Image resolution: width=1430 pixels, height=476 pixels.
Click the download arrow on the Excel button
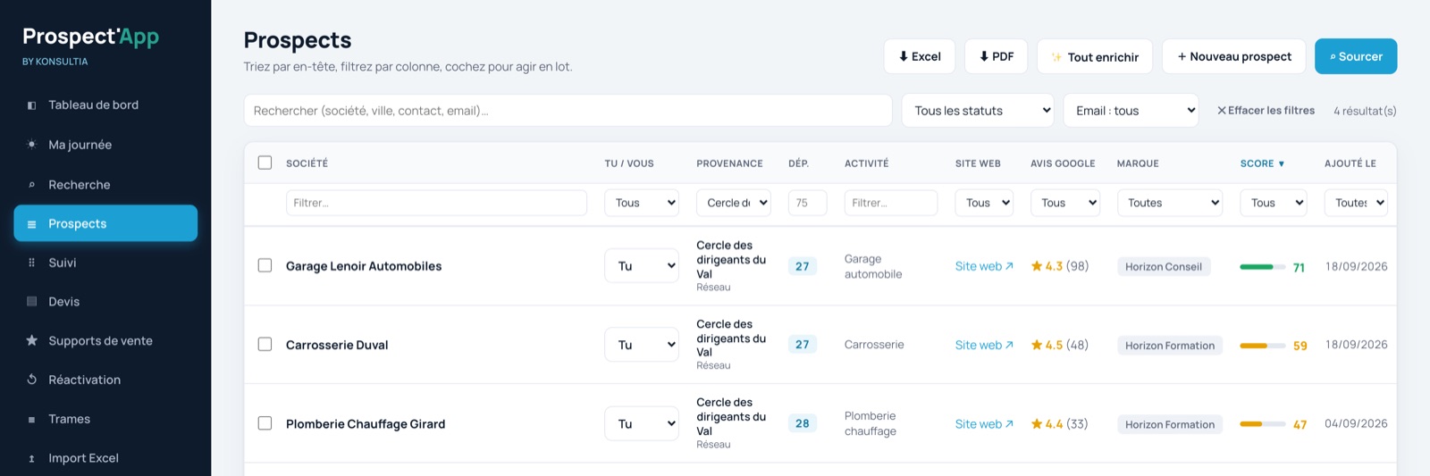tap(904, 56)
